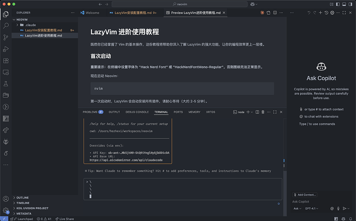Screen dimensions: 356x221
Task: Start a new Copilot chat with plus icon
Action: 320,13
